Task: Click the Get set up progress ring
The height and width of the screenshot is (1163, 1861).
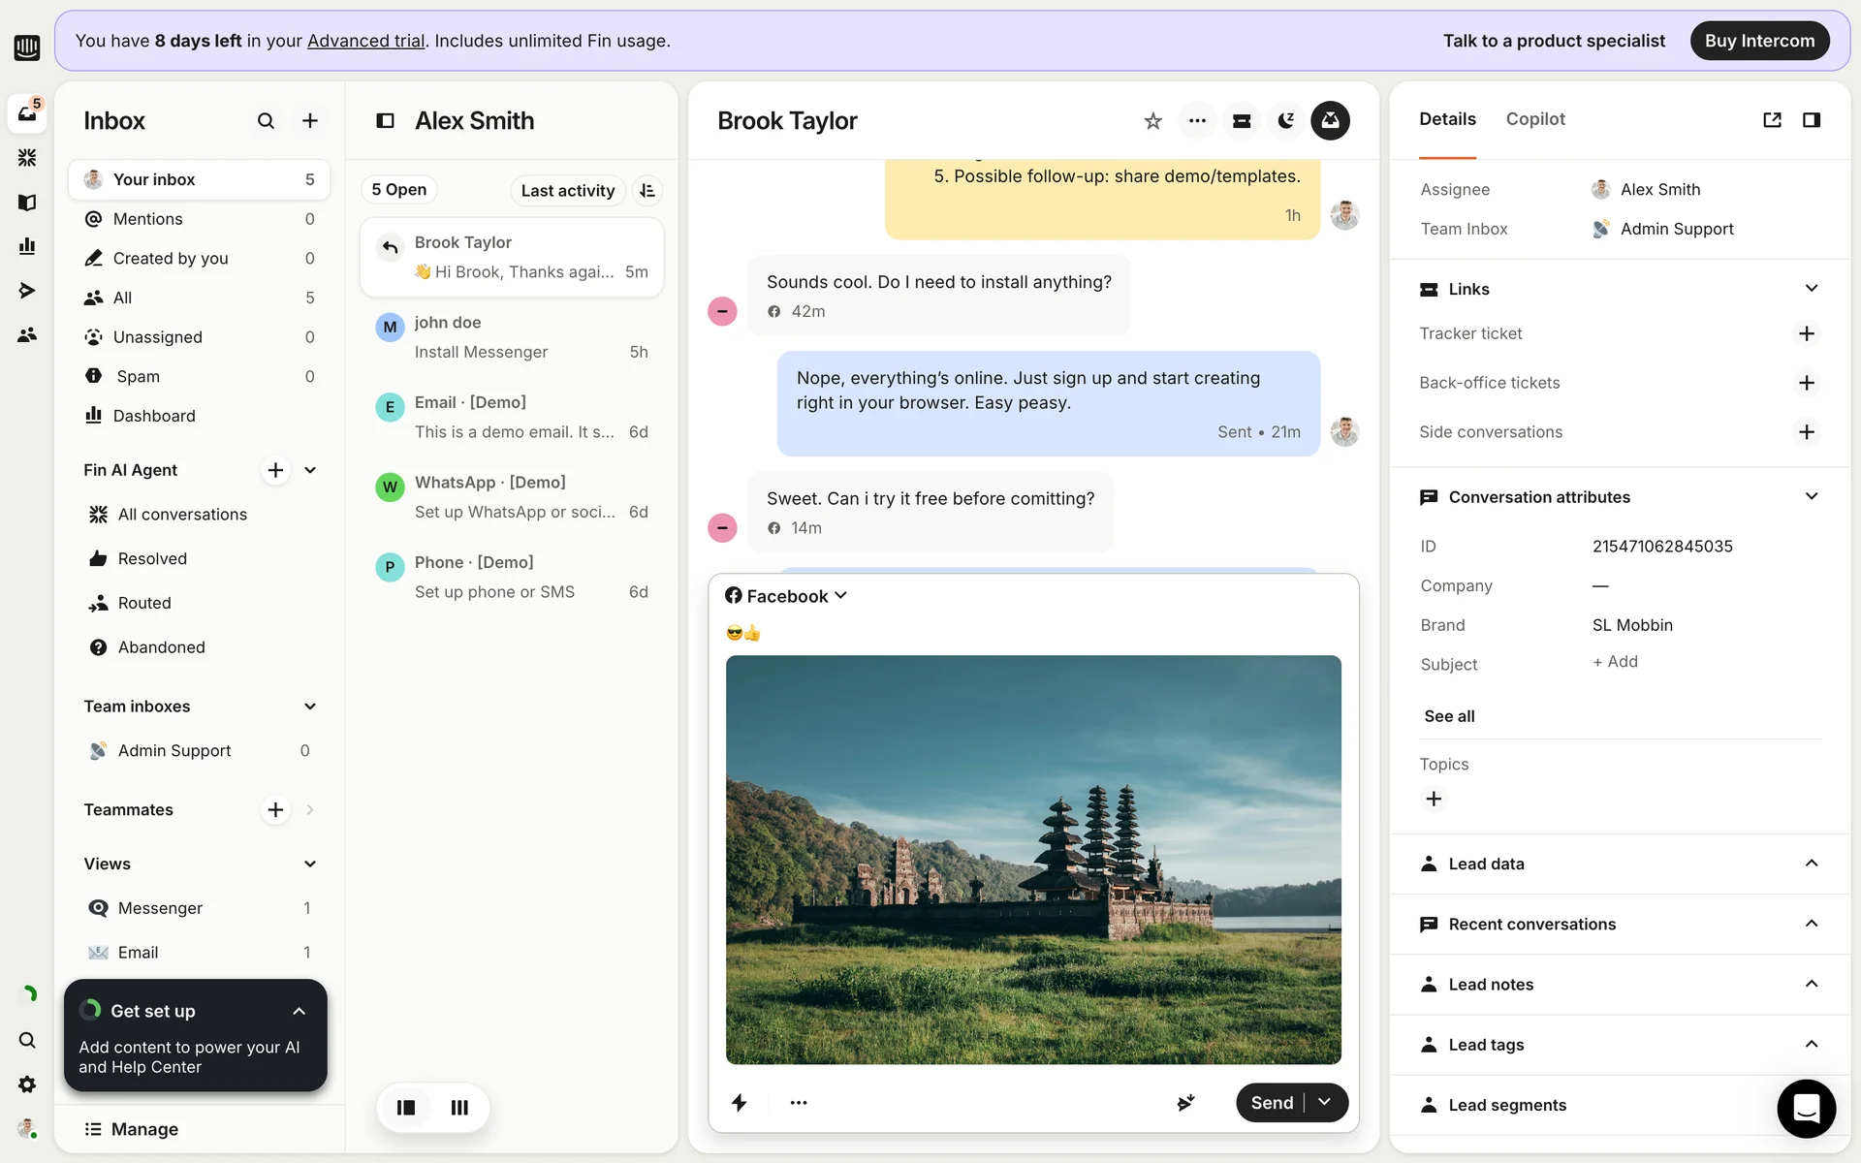Action: (90, 1010)
